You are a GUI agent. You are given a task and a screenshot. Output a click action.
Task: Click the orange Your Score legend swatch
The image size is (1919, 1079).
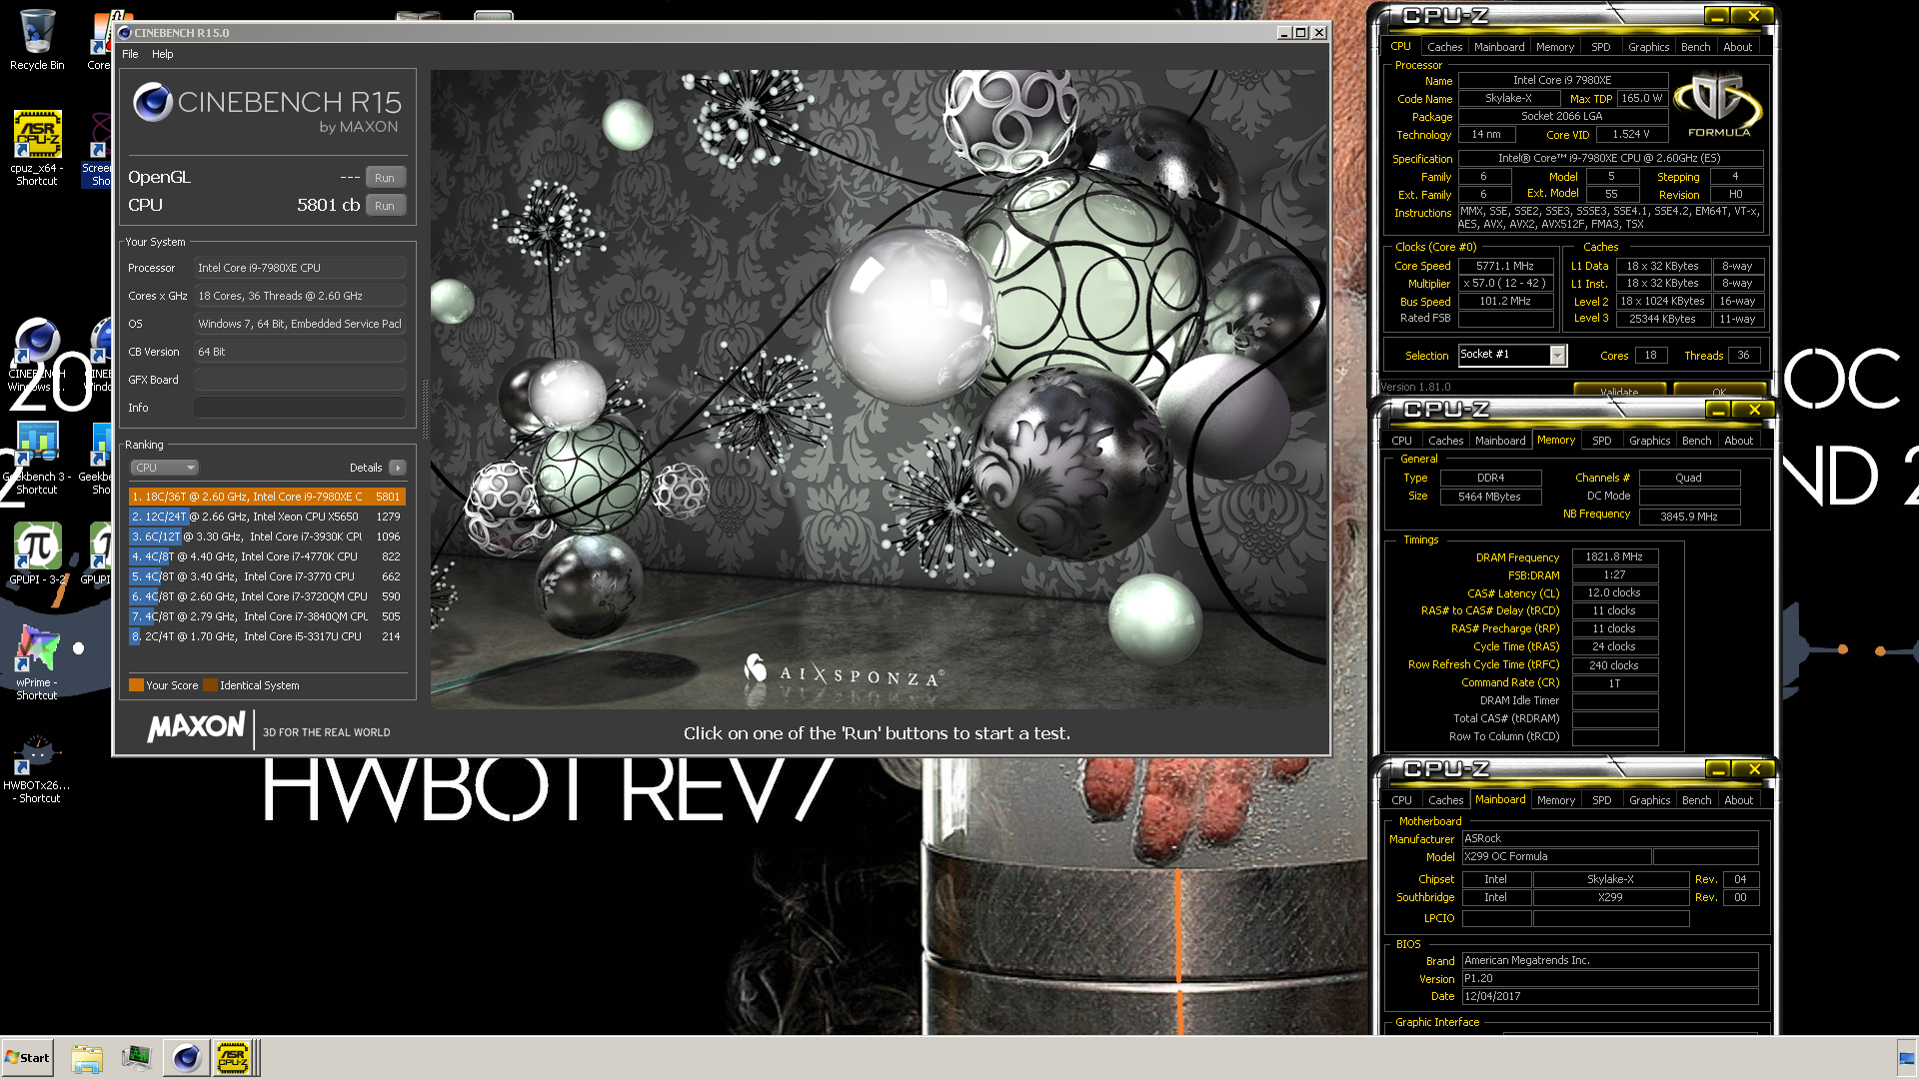tap(136, 685)
